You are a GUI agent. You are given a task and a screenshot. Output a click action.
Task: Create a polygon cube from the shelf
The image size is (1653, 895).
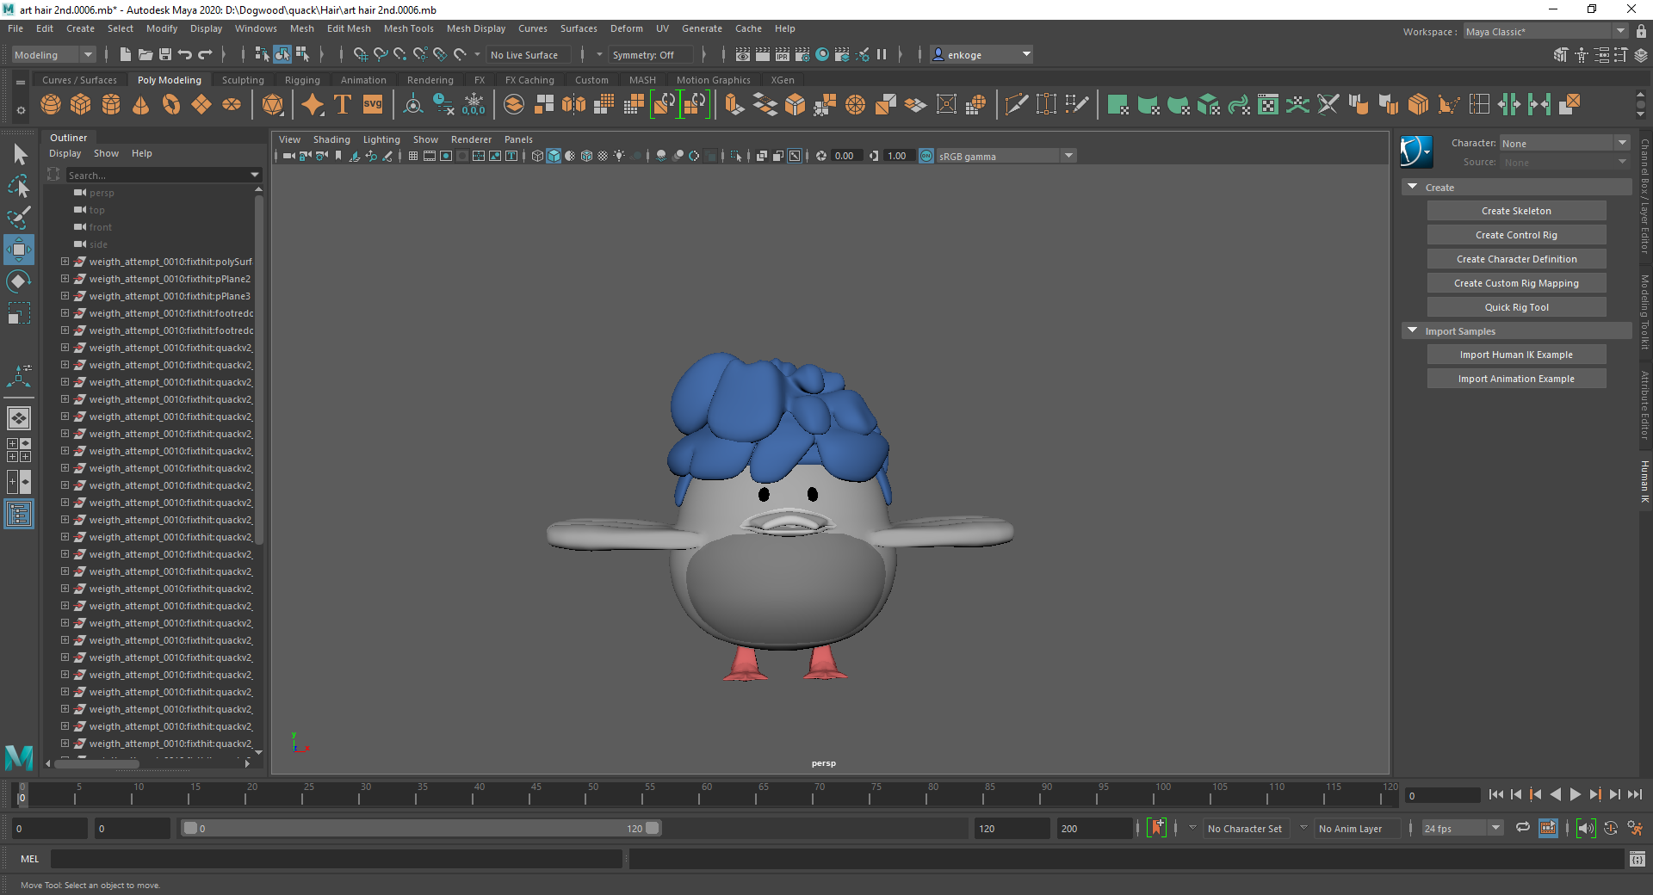pyautogui.click(x=81, y=105)
